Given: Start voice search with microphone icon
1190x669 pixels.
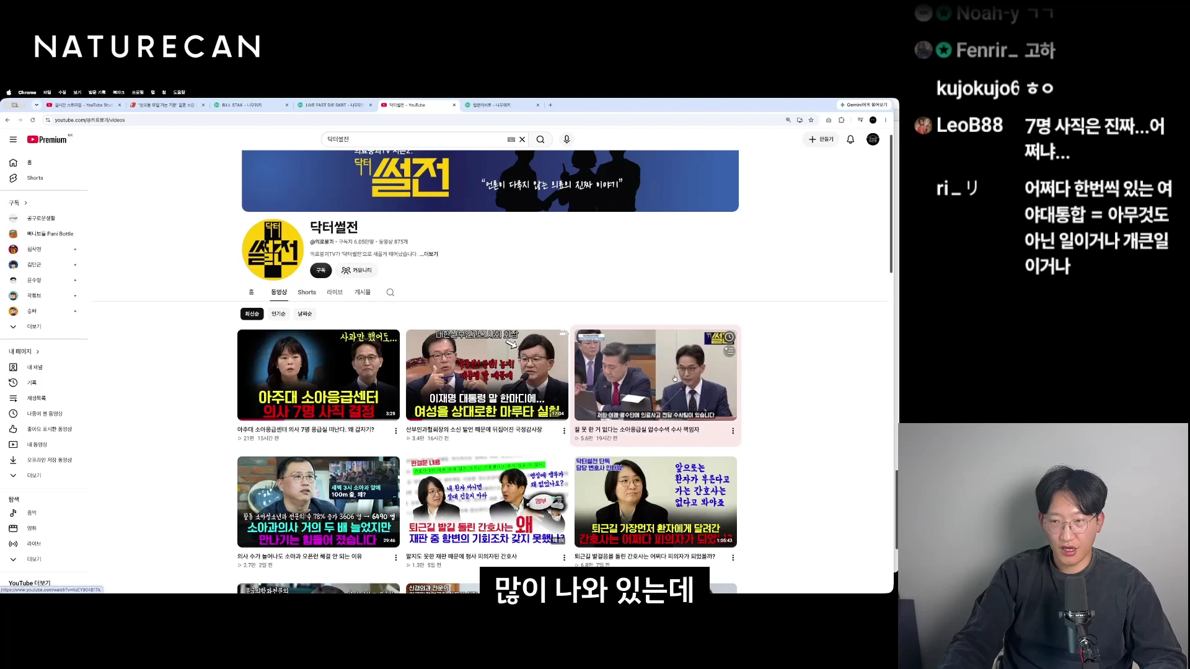Looking at the screenshot, I should click(566, 139).
